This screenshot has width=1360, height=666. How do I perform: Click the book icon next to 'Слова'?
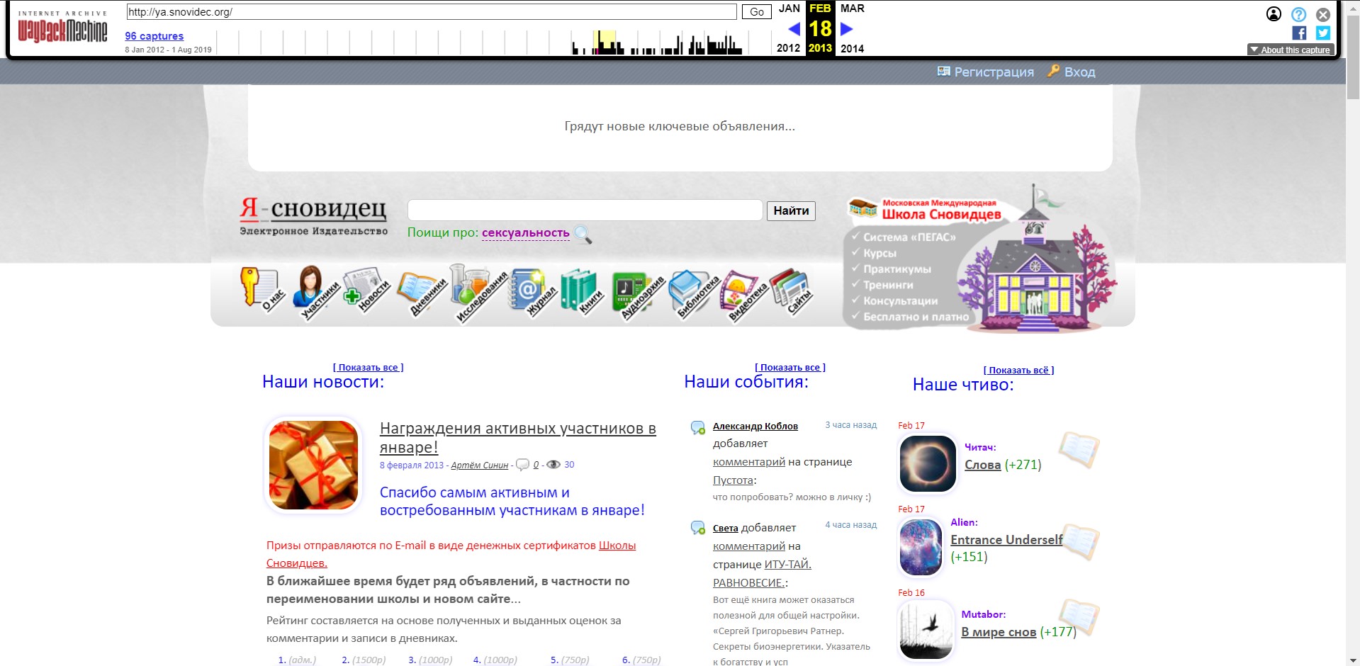[1079, 449]
